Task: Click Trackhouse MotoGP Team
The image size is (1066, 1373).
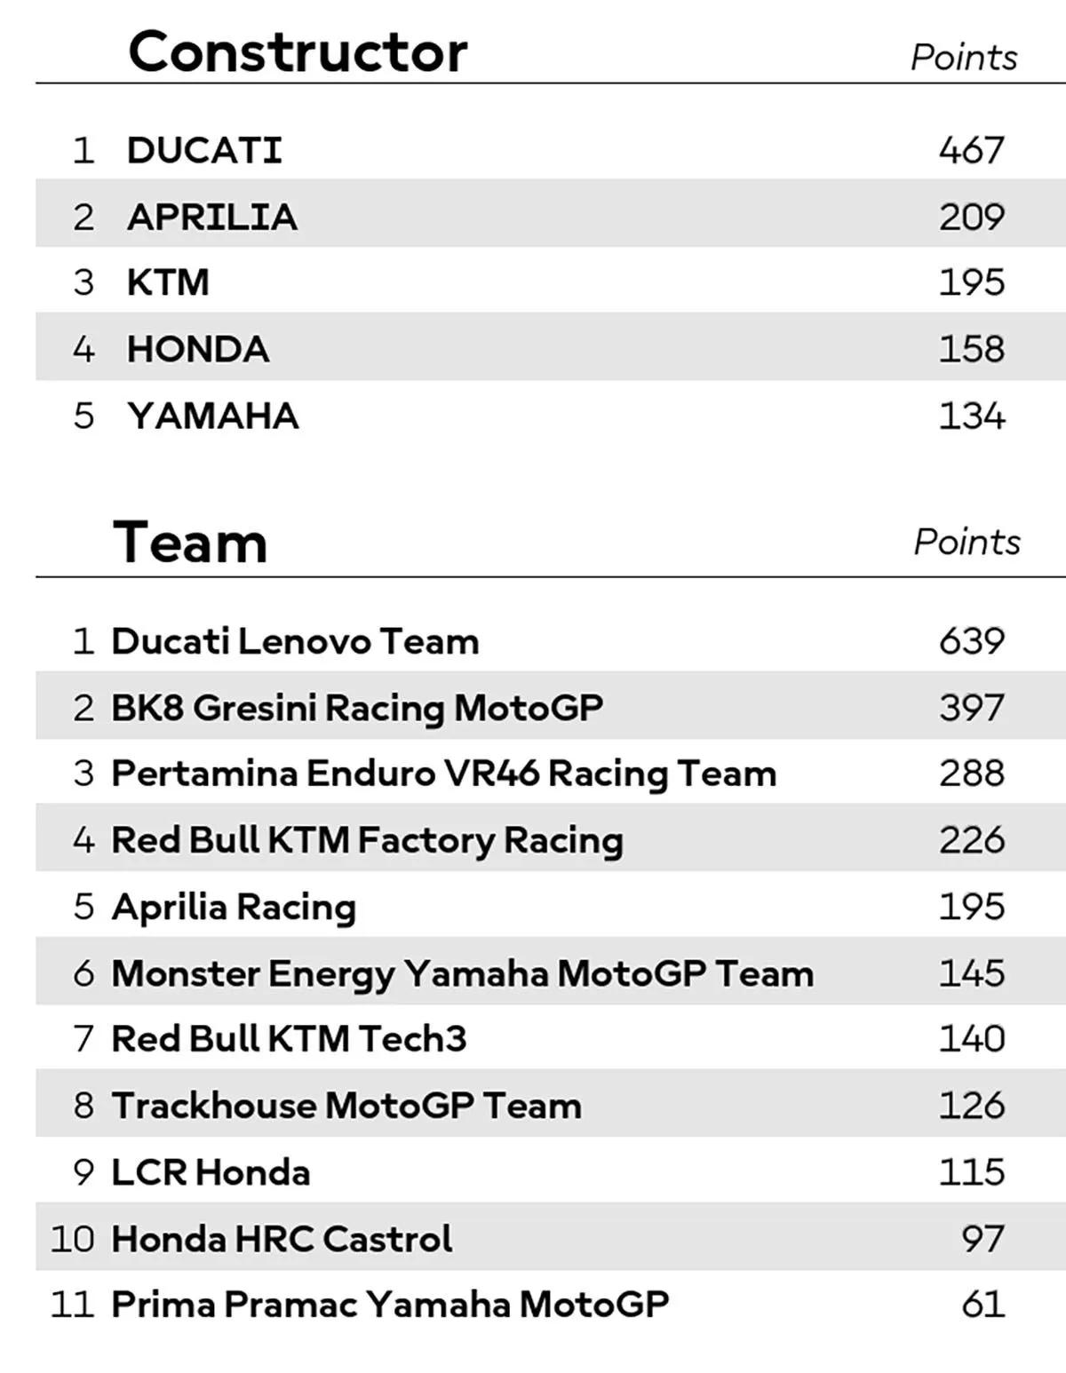Action: tap(346, 1106)
